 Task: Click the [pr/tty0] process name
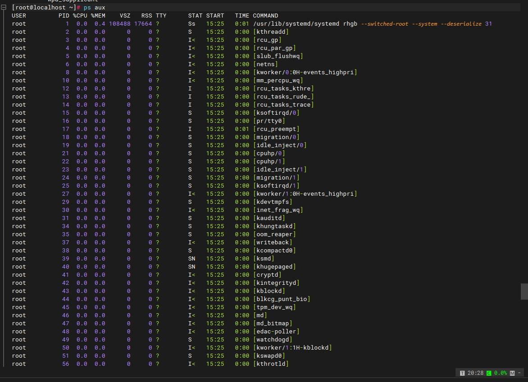pyautogui.click(x=269, y=121)
